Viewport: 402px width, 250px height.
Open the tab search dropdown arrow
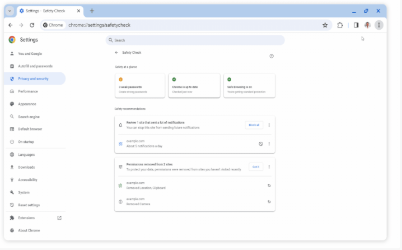tap(10, 11)
